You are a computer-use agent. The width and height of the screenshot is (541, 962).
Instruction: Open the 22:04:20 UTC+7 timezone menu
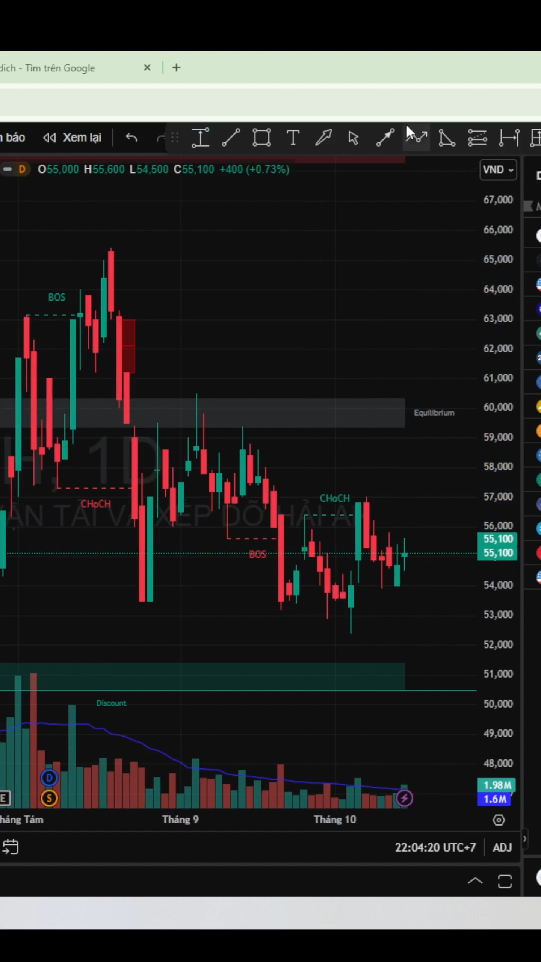click(x=435, y=847)
